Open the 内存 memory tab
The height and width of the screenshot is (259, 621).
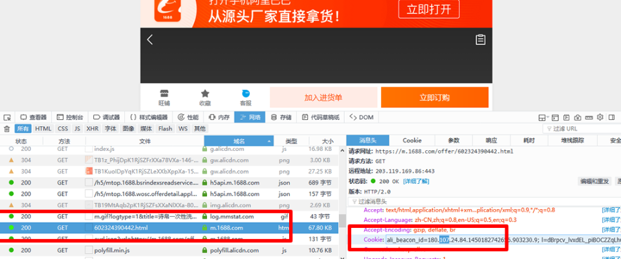(219, 117)
